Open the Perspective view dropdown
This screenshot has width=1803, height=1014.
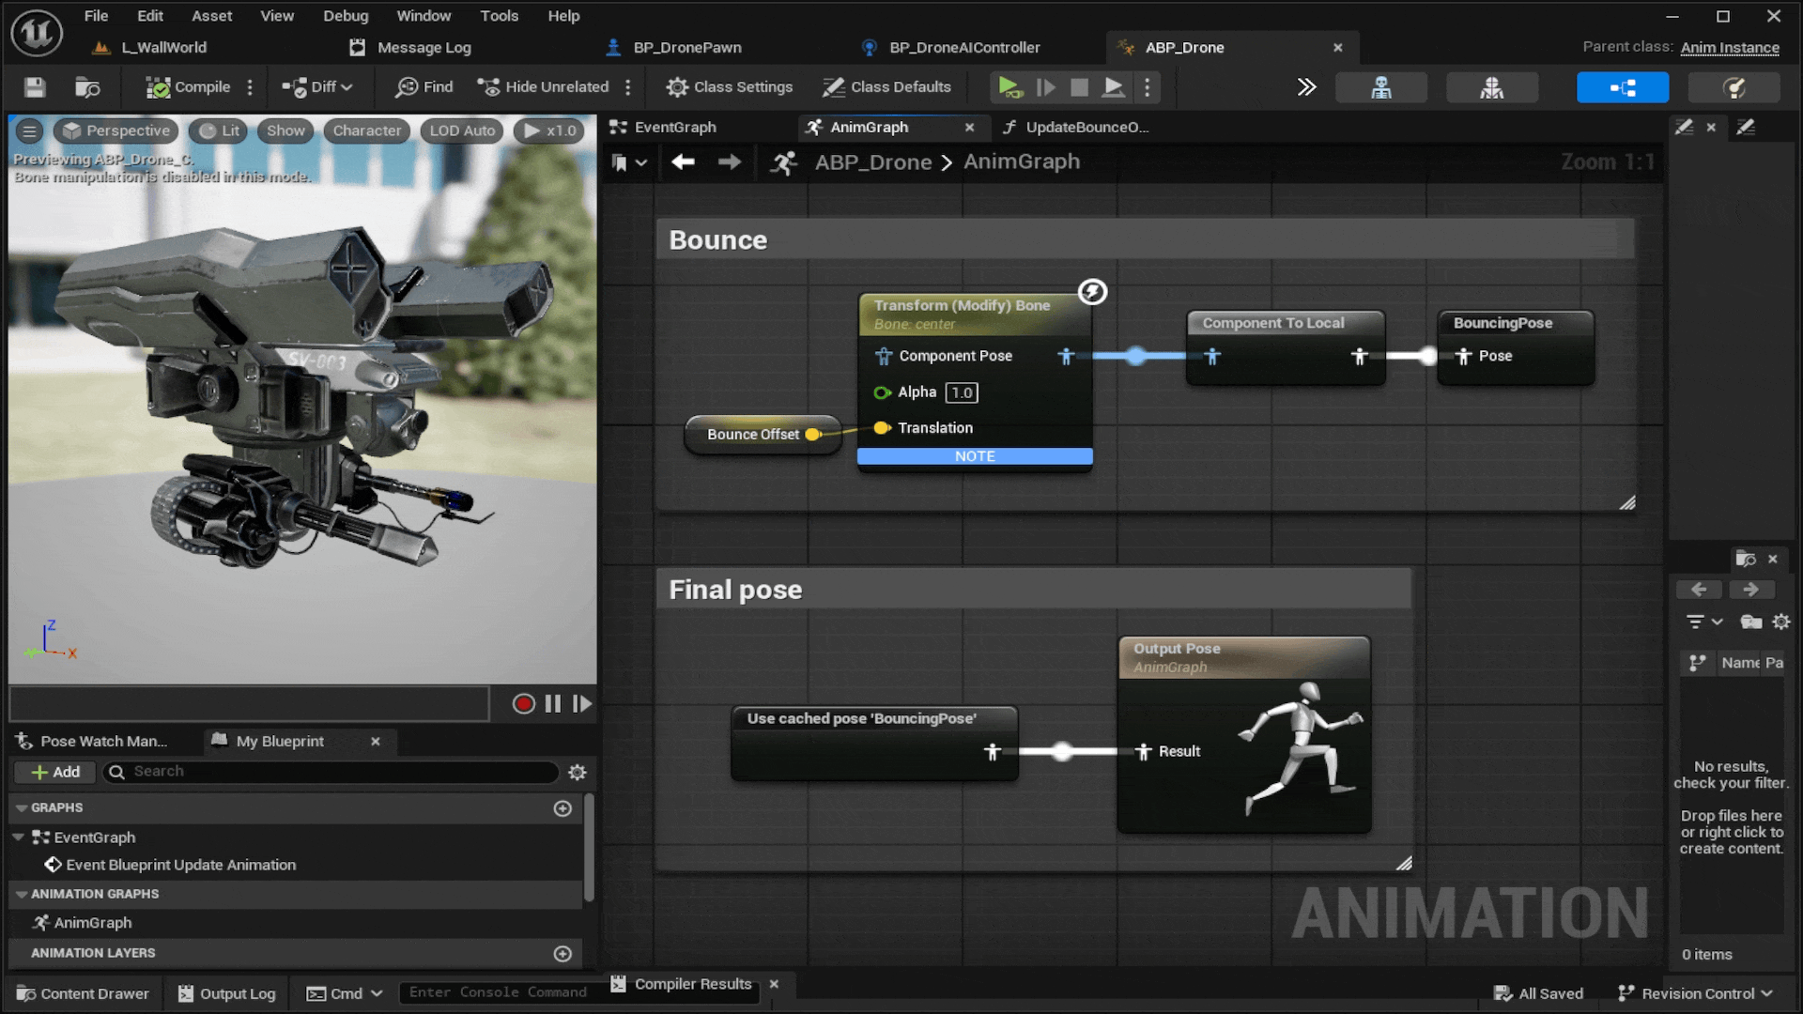click(x=116, y=131)
